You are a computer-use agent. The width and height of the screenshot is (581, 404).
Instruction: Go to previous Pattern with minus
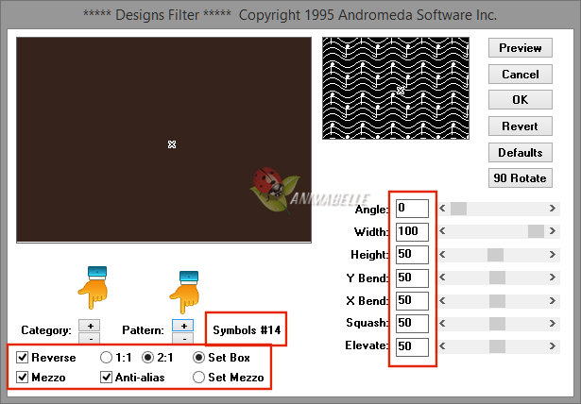tap(182, 338)
